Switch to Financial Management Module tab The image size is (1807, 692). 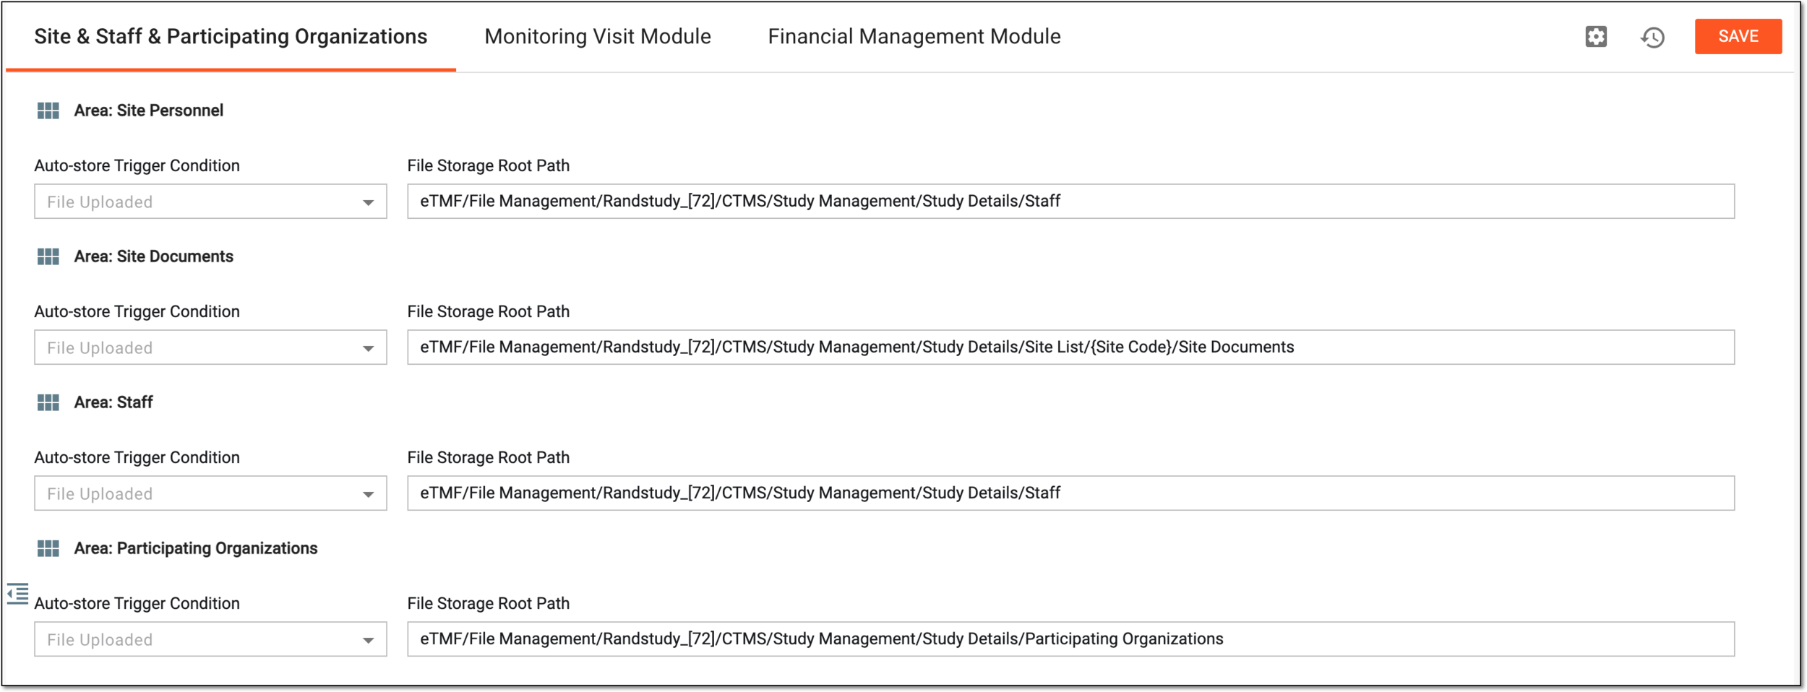coord(914,36)
